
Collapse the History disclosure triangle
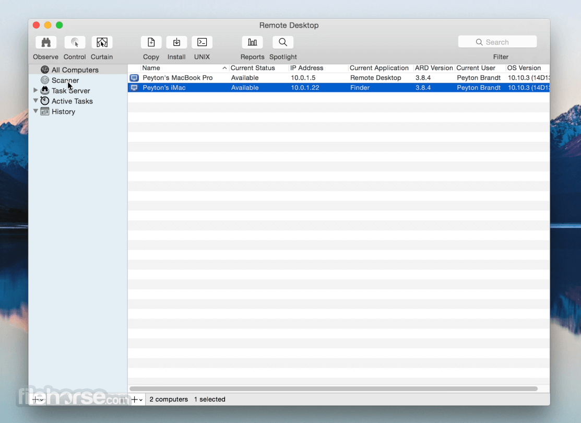tap(35, 111)
